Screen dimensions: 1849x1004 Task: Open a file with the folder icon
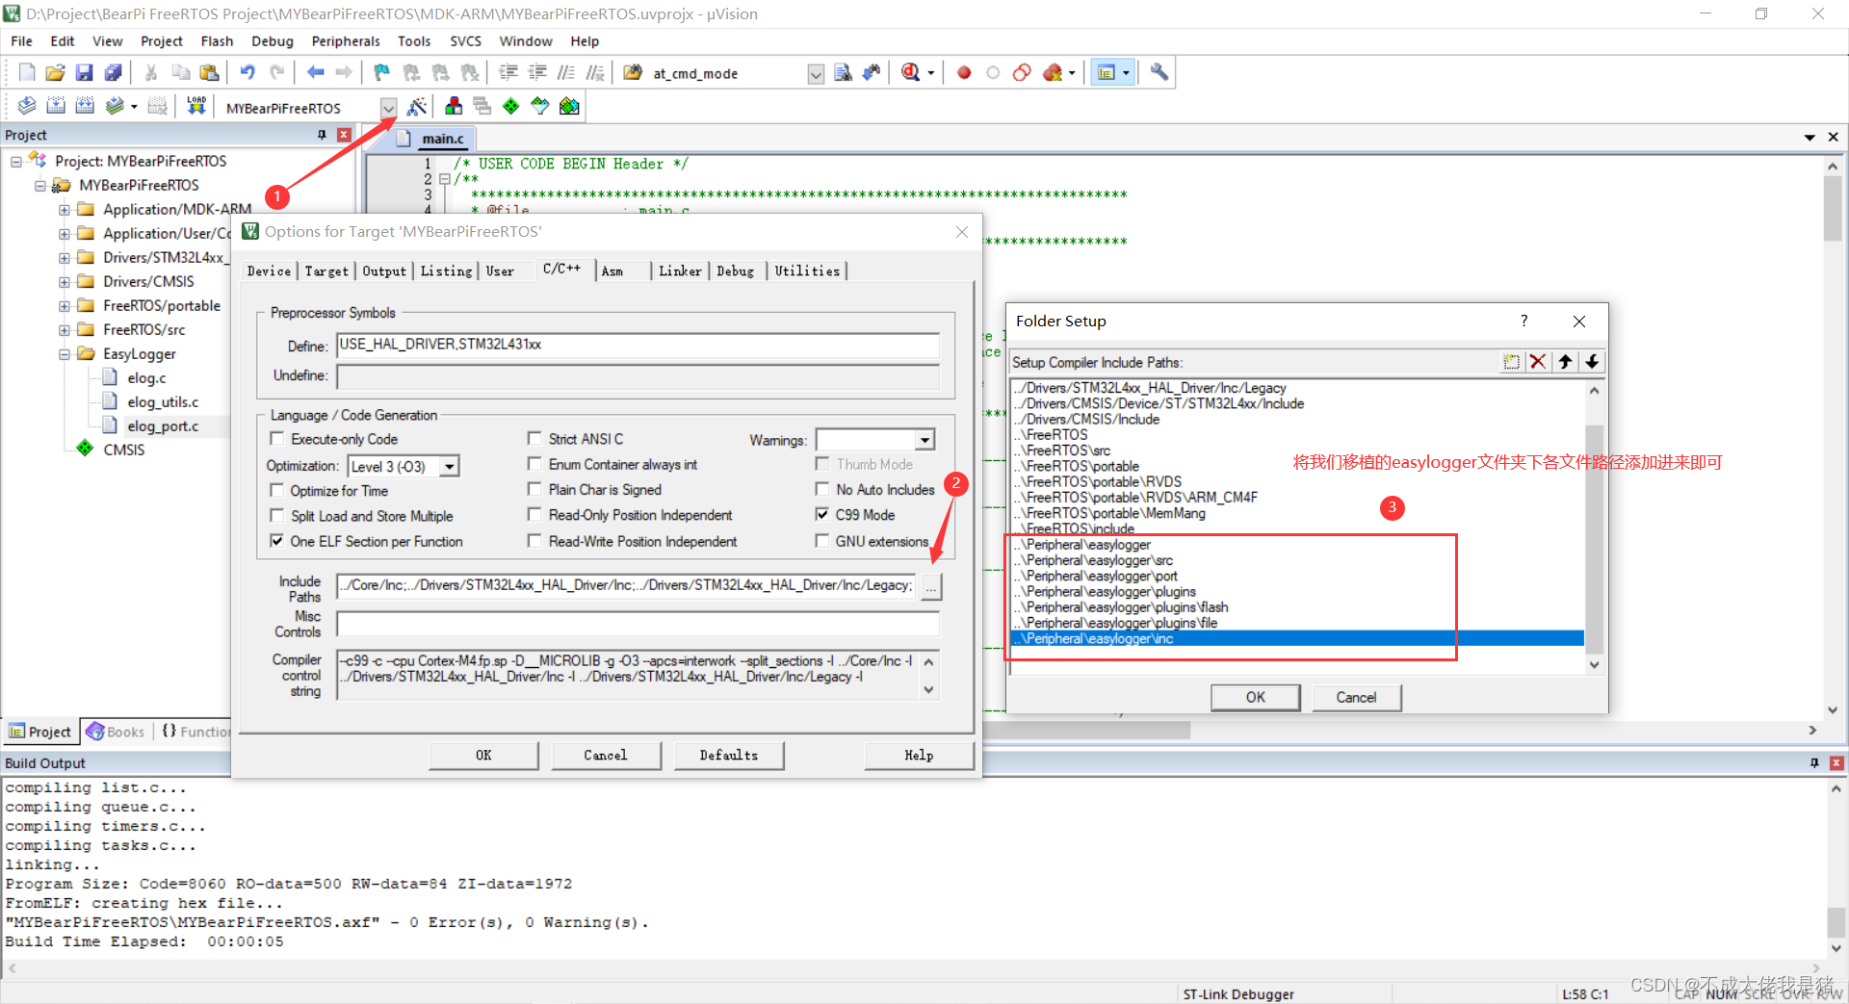[55, 73]
